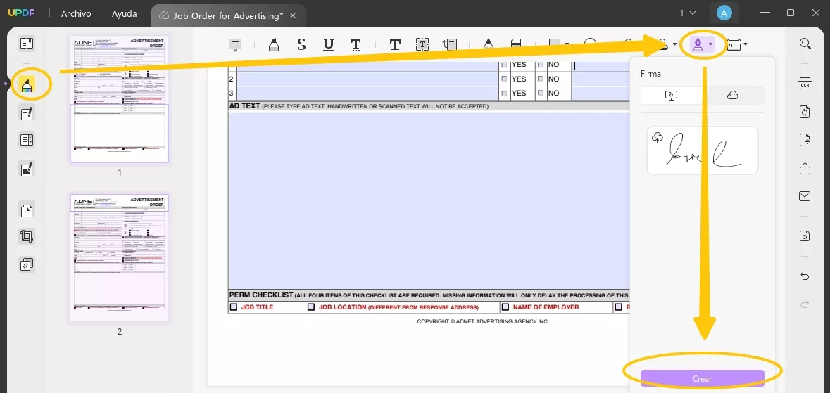This screenshot has width=830, height=393.
Task: Select the text box tool
Action: pyautogui.click(x=422, y=44)
